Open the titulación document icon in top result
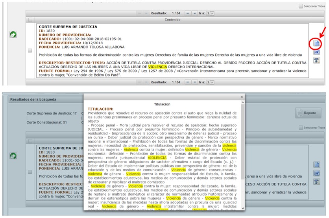The height and width of the screenshot is (218, 329). pyautogui.click(x=316, y=44)
